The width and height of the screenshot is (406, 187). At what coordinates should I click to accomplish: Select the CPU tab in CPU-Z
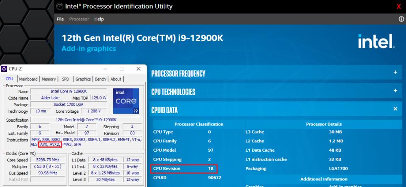point(9,79)
